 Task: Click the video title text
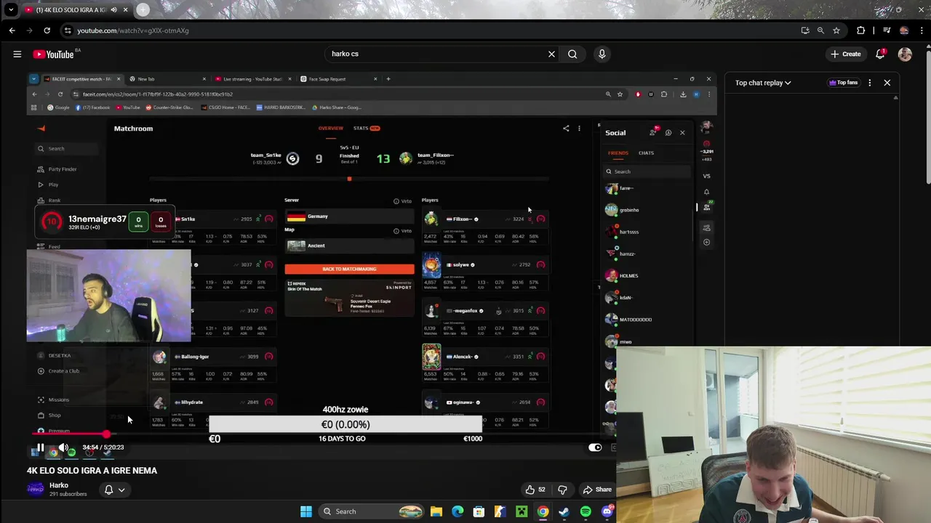[x=92, y=471]
